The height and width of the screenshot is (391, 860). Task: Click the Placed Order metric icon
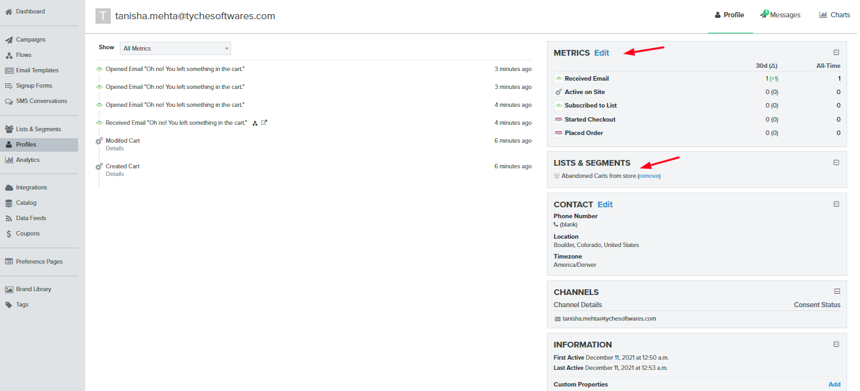coord(558,133)
